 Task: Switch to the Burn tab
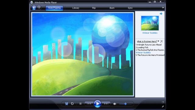pos(112,8)
